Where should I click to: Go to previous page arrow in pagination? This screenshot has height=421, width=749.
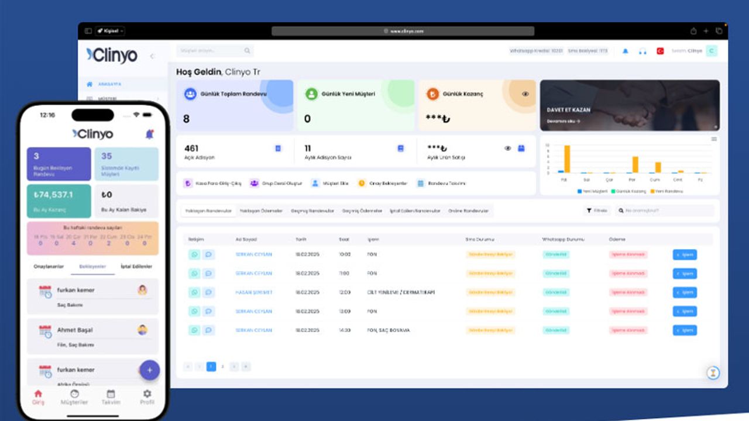(200, 367)
